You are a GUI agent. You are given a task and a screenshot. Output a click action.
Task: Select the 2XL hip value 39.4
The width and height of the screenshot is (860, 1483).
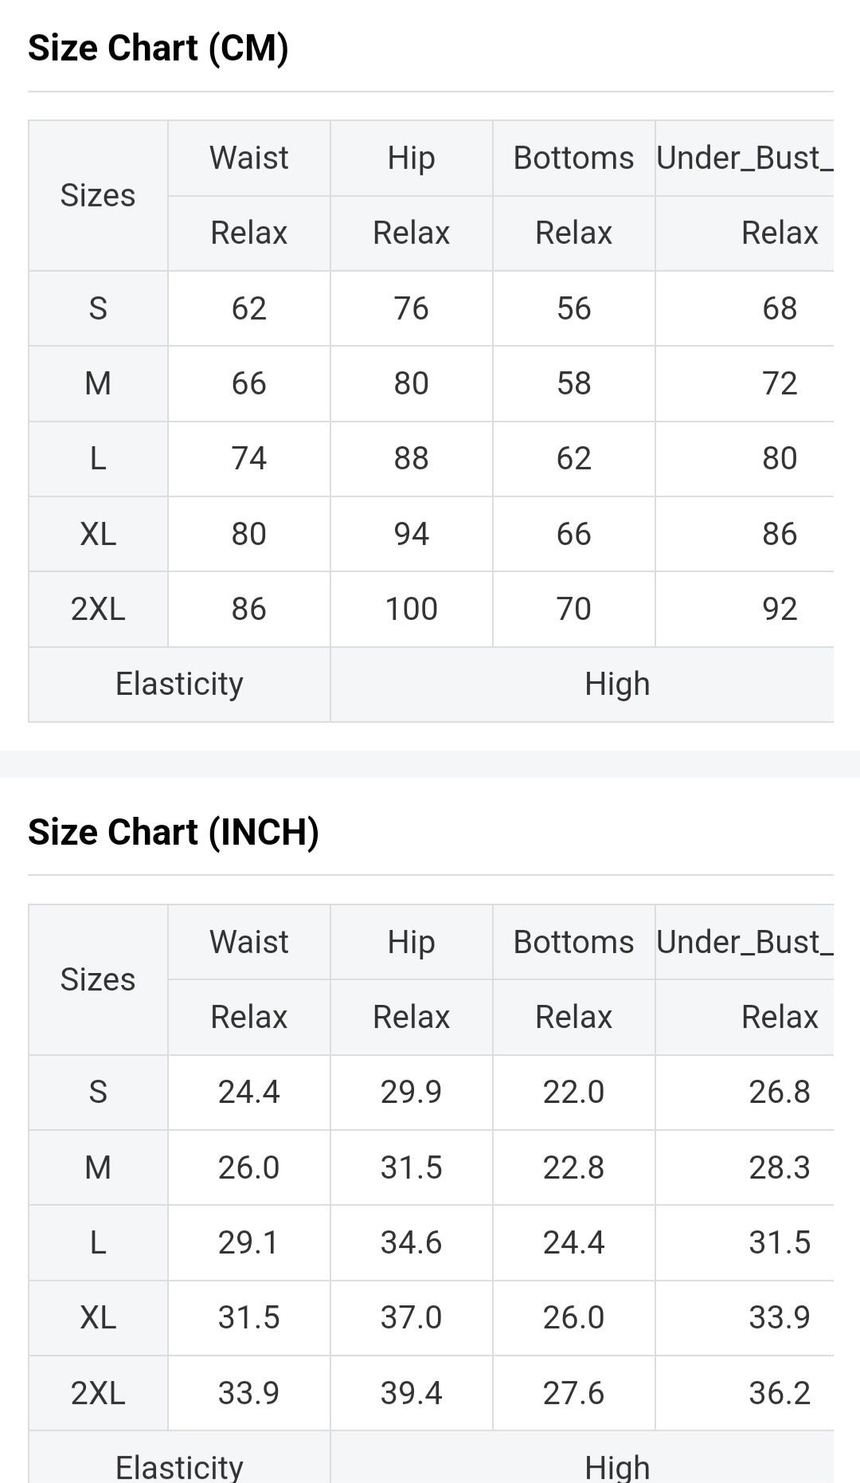tap(411, 1393)
